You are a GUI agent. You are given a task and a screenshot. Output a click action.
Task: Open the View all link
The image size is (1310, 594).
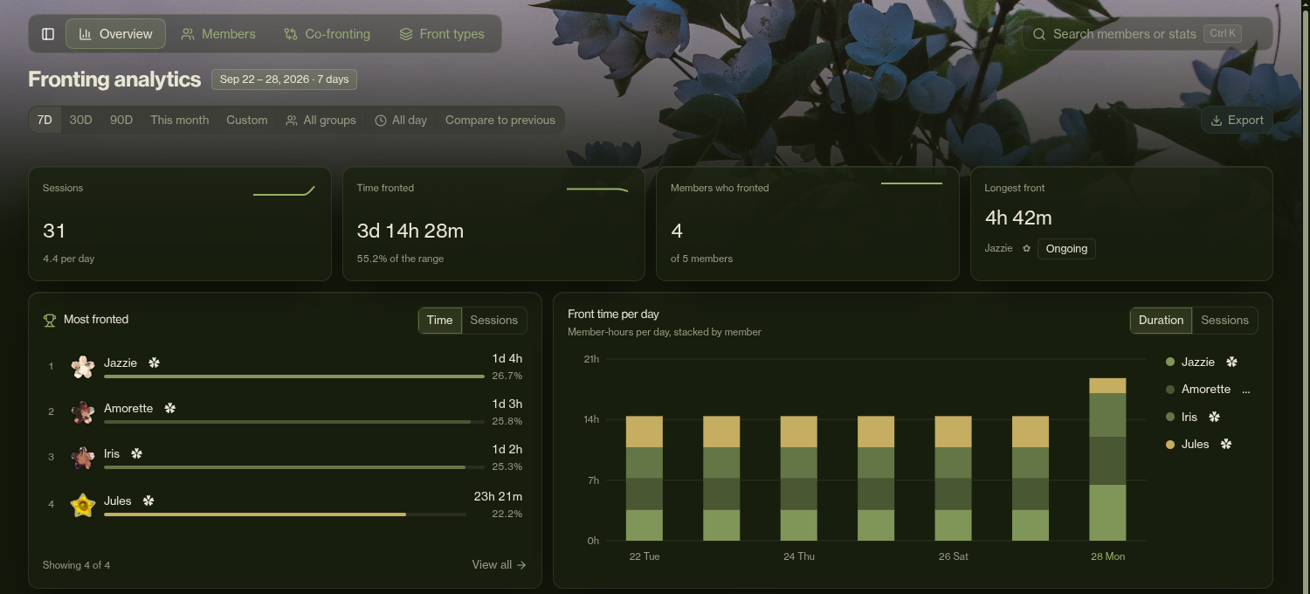tap(499, 565)
